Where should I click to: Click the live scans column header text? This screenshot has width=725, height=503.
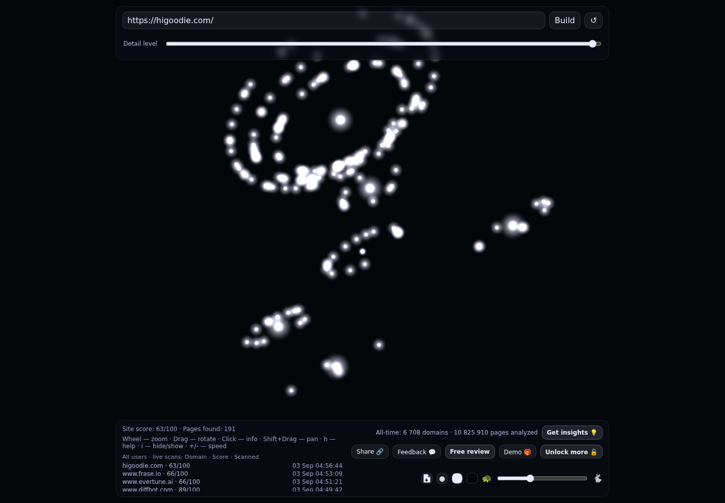tap(190, 457)
